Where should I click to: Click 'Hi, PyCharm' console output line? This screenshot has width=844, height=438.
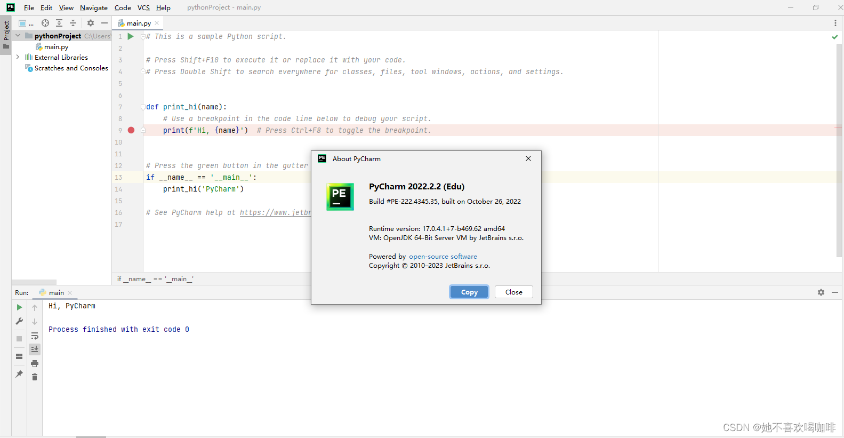click(72, 306)
